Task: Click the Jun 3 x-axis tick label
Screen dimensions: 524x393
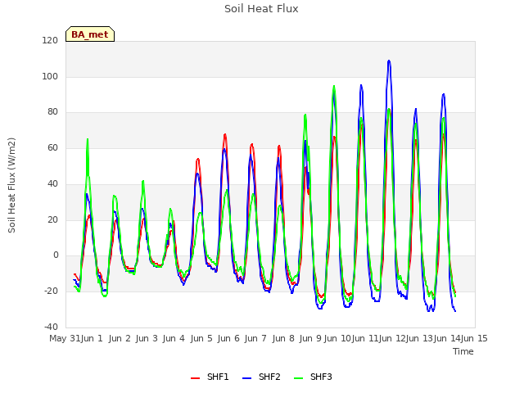Action: point(147,338)
